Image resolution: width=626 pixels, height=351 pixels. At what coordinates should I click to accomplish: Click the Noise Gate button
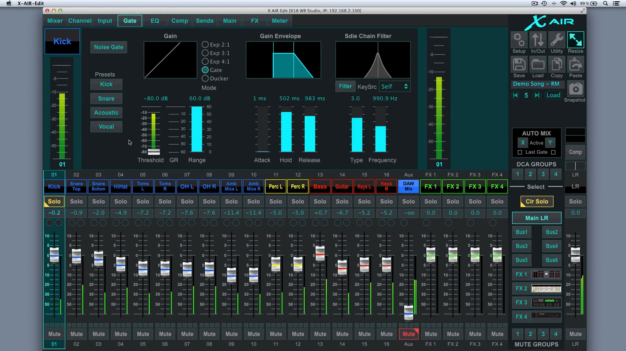[109, 47]
